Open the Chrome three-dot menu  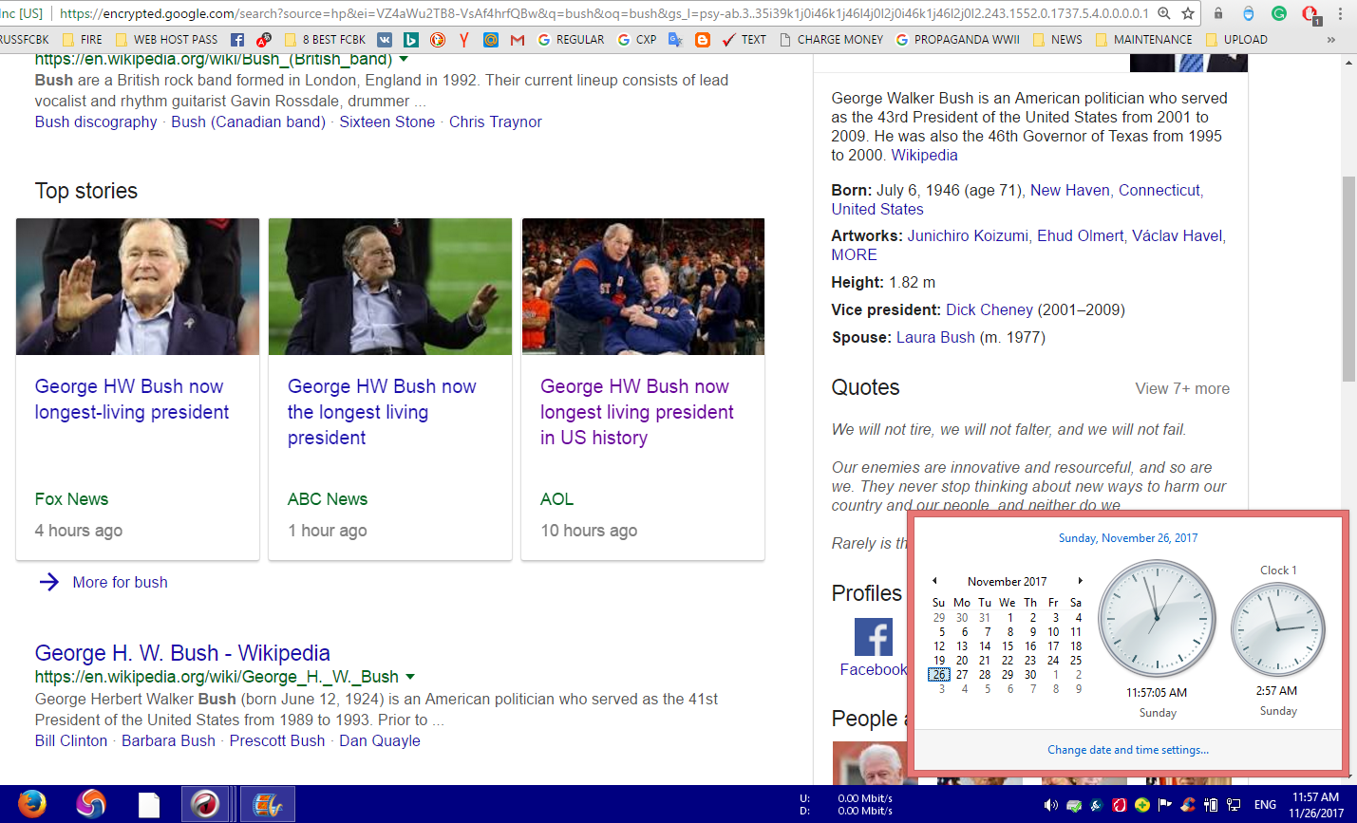[1341, 13]
